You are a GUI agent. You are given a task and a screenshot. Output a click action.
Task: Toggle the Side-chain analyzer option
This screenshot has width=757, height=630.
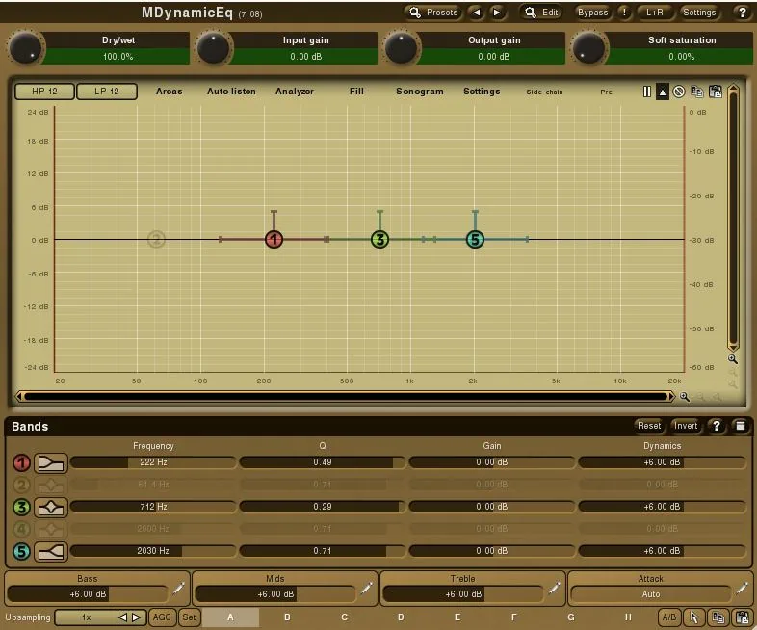(x=544, y=92)
